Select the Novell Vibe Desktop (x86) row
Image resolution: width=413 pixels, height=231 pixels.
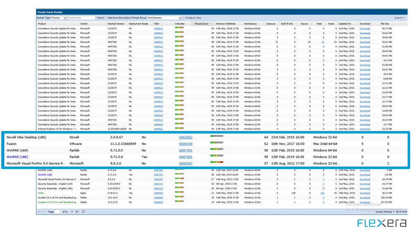coord(206,137)
